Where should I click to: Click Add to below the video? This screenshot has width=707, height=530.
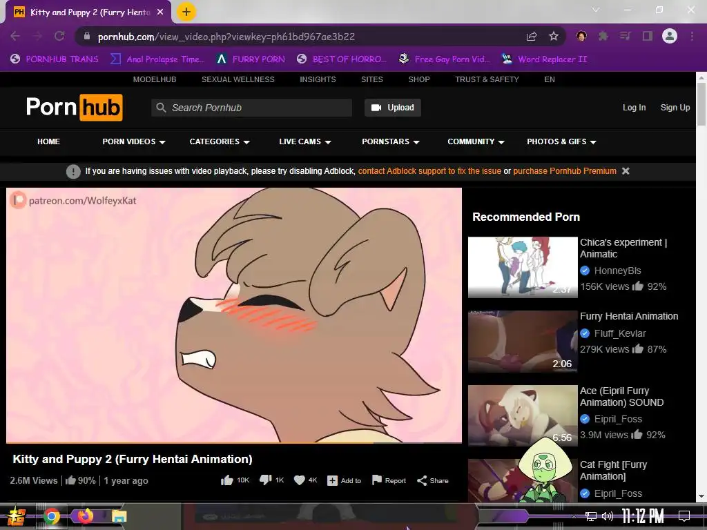click(344, 480)
